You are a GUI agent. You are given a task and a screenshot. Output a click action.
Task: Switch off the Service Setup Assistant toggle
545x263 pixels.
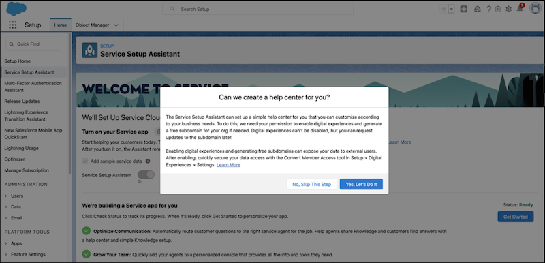[x=146, y=174]
